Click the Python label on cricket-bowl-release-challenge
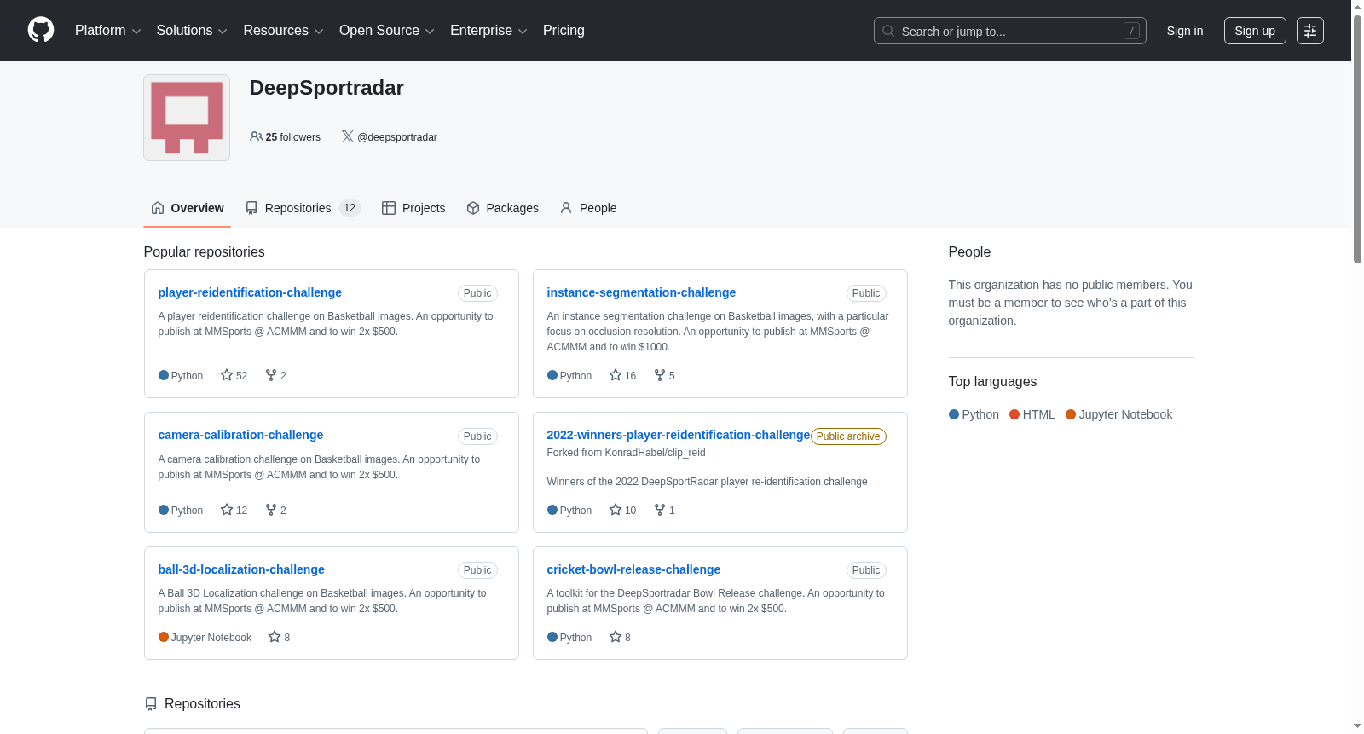 click(x=575, y=638)
